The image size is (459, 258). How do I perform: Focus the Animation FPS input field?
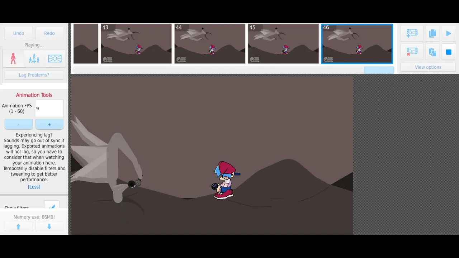(49, 108)
